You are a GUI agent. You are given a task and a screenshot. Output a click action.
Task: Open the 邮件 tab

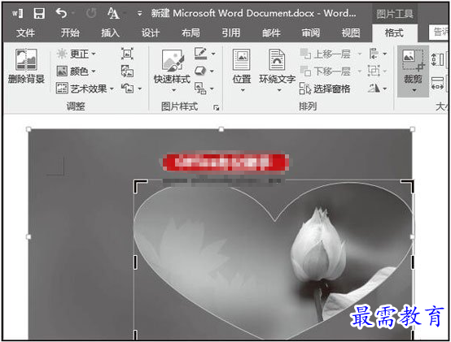[271, 33]
